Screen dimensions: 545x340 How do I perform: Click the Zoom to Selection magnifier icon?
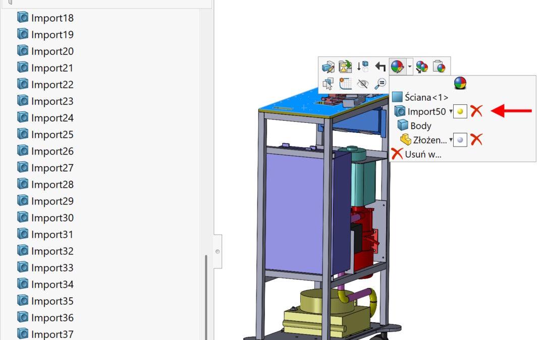[x=380, y=84]
